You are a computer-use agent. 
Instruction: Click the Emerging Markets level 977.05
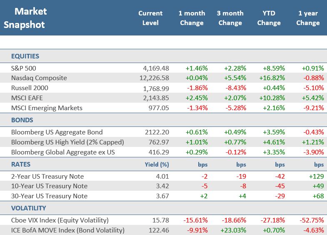(x=159, y=108)
